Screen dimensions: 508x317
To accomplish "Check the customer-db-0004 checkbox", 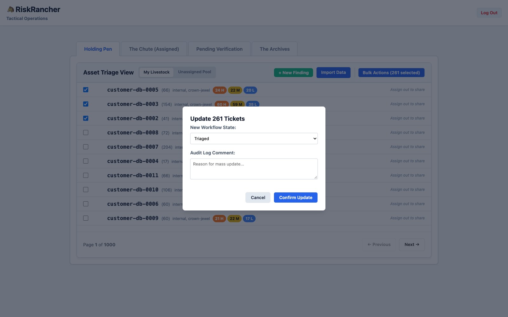I will [x=86, y=161].
